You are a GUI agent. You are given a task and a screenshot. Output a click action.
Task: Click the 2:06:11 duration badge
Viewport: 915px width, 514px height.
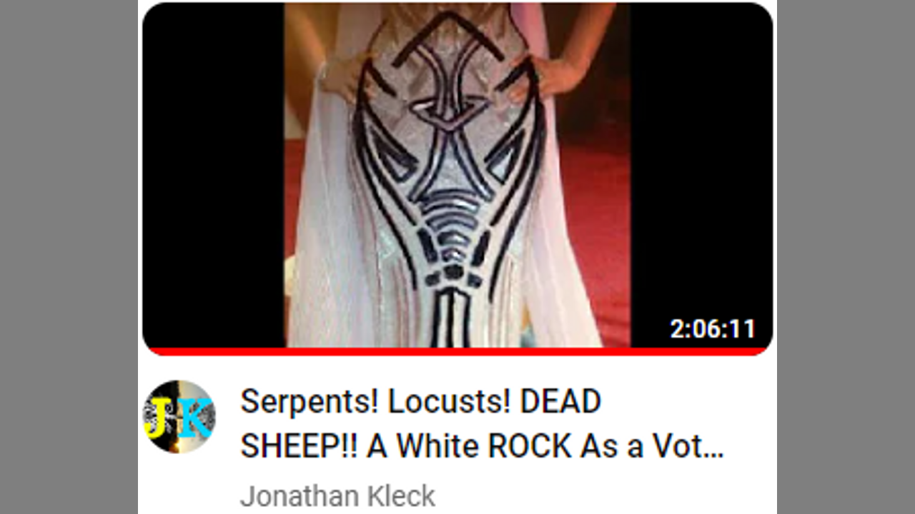[x=712, y=329]
